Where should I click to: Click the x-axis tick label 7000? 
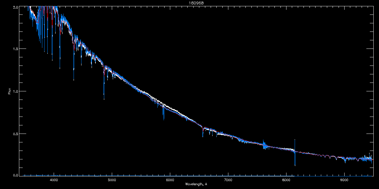[x=228, y=180]
